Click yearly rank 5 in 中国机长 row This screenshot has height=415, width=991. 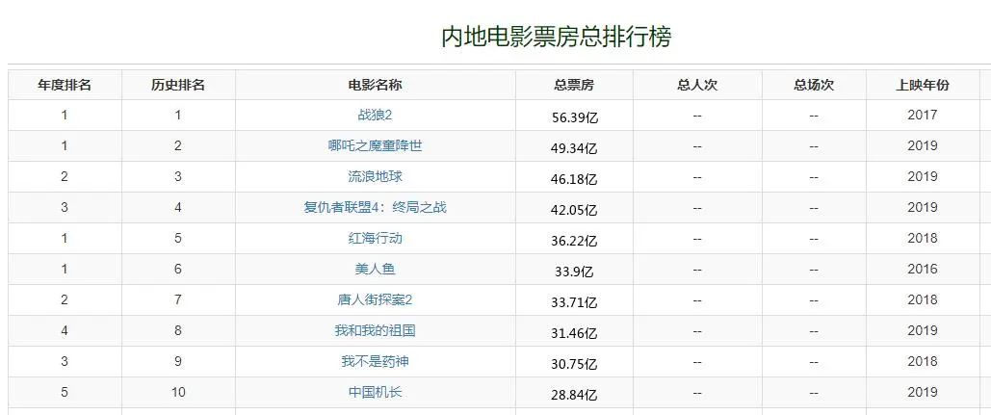(x=65, y=392)
